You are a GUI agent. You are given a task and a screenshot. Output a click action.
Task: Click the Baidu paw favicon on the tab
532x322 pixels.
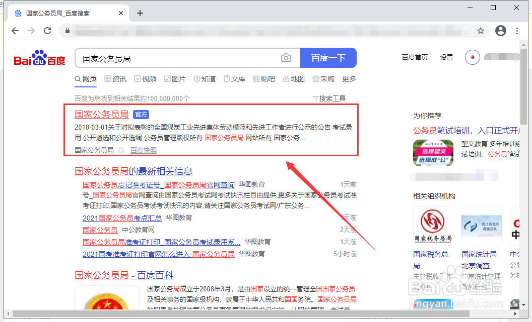pyautogui.click(x=18, y=13)
